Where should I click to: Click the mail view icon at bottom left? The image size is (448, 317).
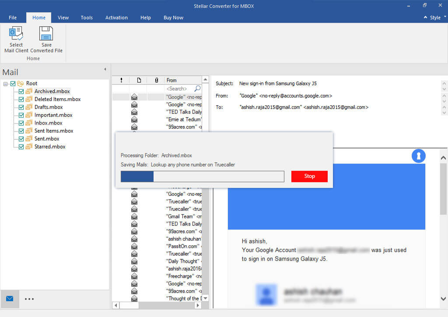tap(10, 299)
